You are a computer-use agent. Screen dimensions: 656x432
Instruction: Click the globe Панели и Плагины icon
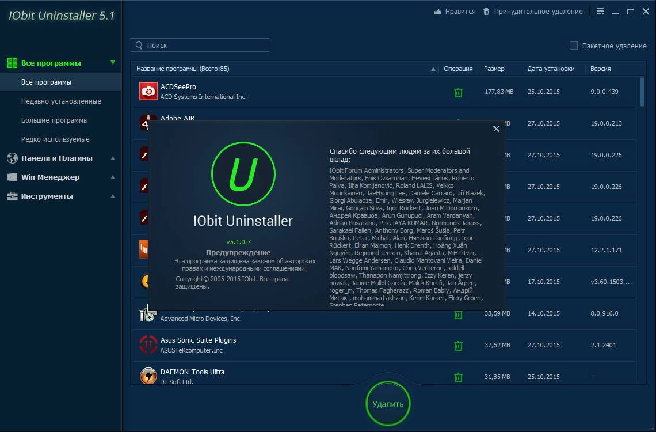[12, 158]
